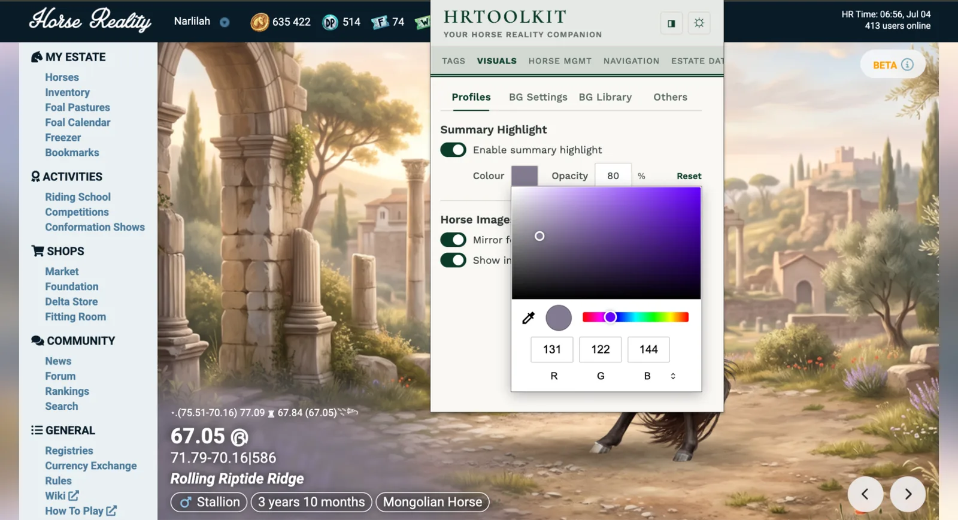
Task: Toggle Enable summary highlight switch
Action: (x=453, y=150)
